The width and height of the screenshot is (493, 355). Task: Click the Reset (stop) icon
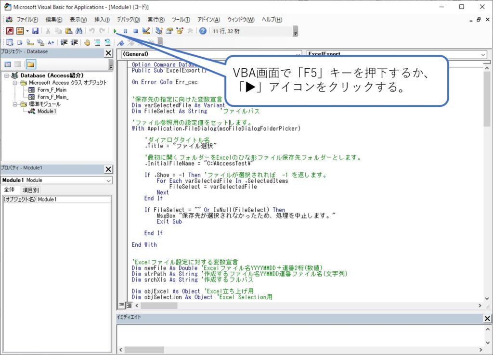(x=135, y=31)
